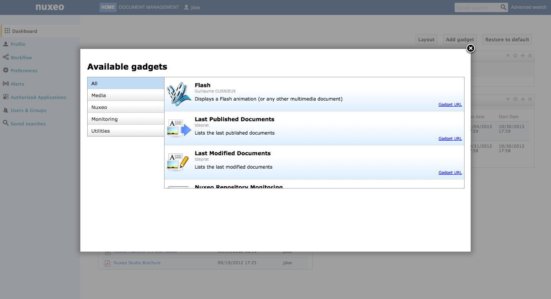Screen dimensions: 551x299
Task: Open the Alerts sidebar link
Action: point(17,84)
